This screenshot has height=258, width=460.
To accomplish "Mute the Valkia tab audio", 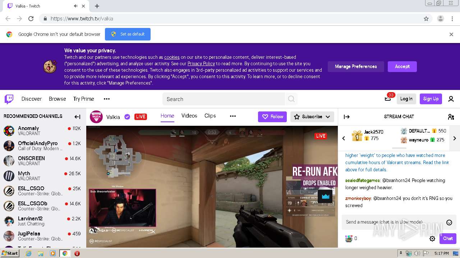I will coord(75,6).
